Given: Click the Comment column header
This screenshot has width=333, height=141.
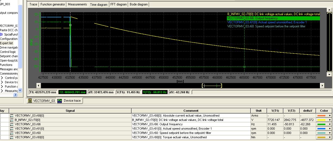Looking at the screenshot, I should pyautogui.click(x=191, y=111).
